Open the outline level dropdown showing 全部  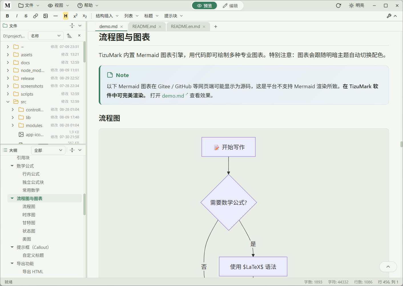pyautogui.click(x=48, y=150)
